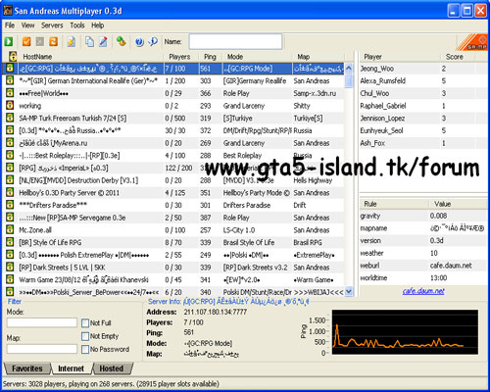Sort servers by Ping column header

(211, 57)
